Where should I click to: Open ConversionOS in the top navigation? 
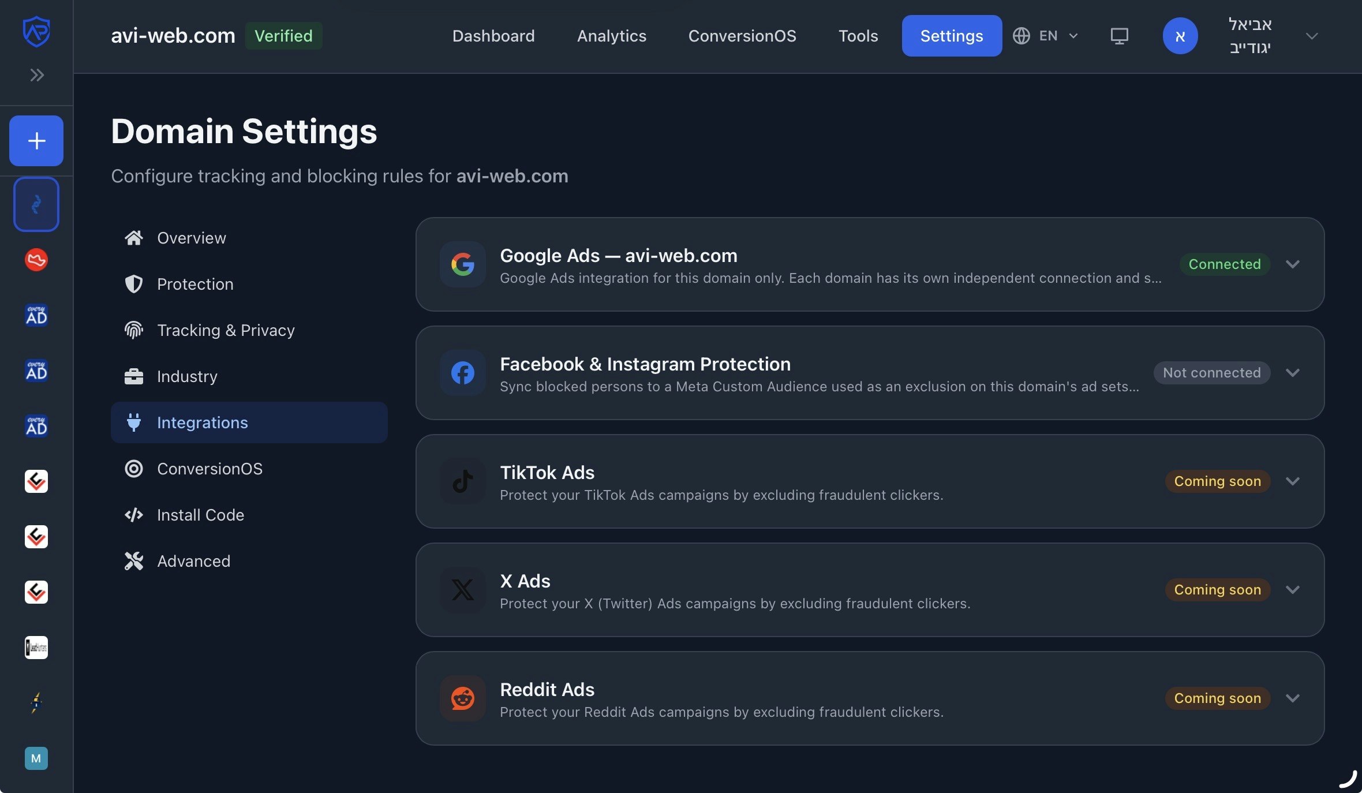pos(742,36)
